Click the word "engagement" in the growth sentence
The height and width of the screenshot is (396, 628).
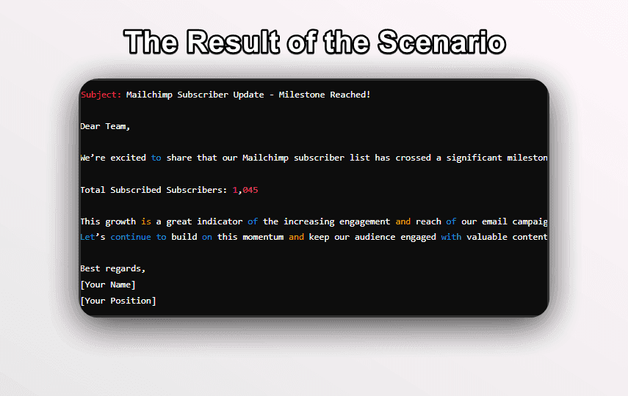coord(364,221)
